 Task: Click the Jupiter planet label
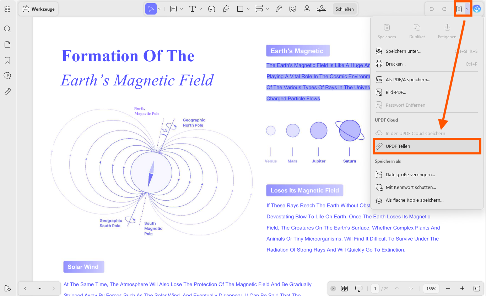pos(319,161)
